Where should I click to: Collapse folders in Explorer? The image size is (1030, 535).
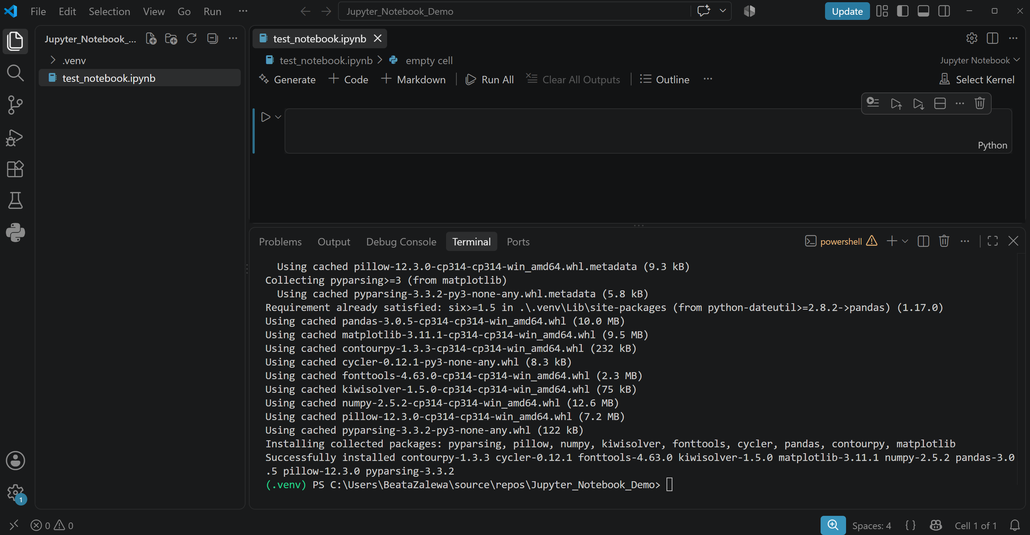tap(212, 39)
